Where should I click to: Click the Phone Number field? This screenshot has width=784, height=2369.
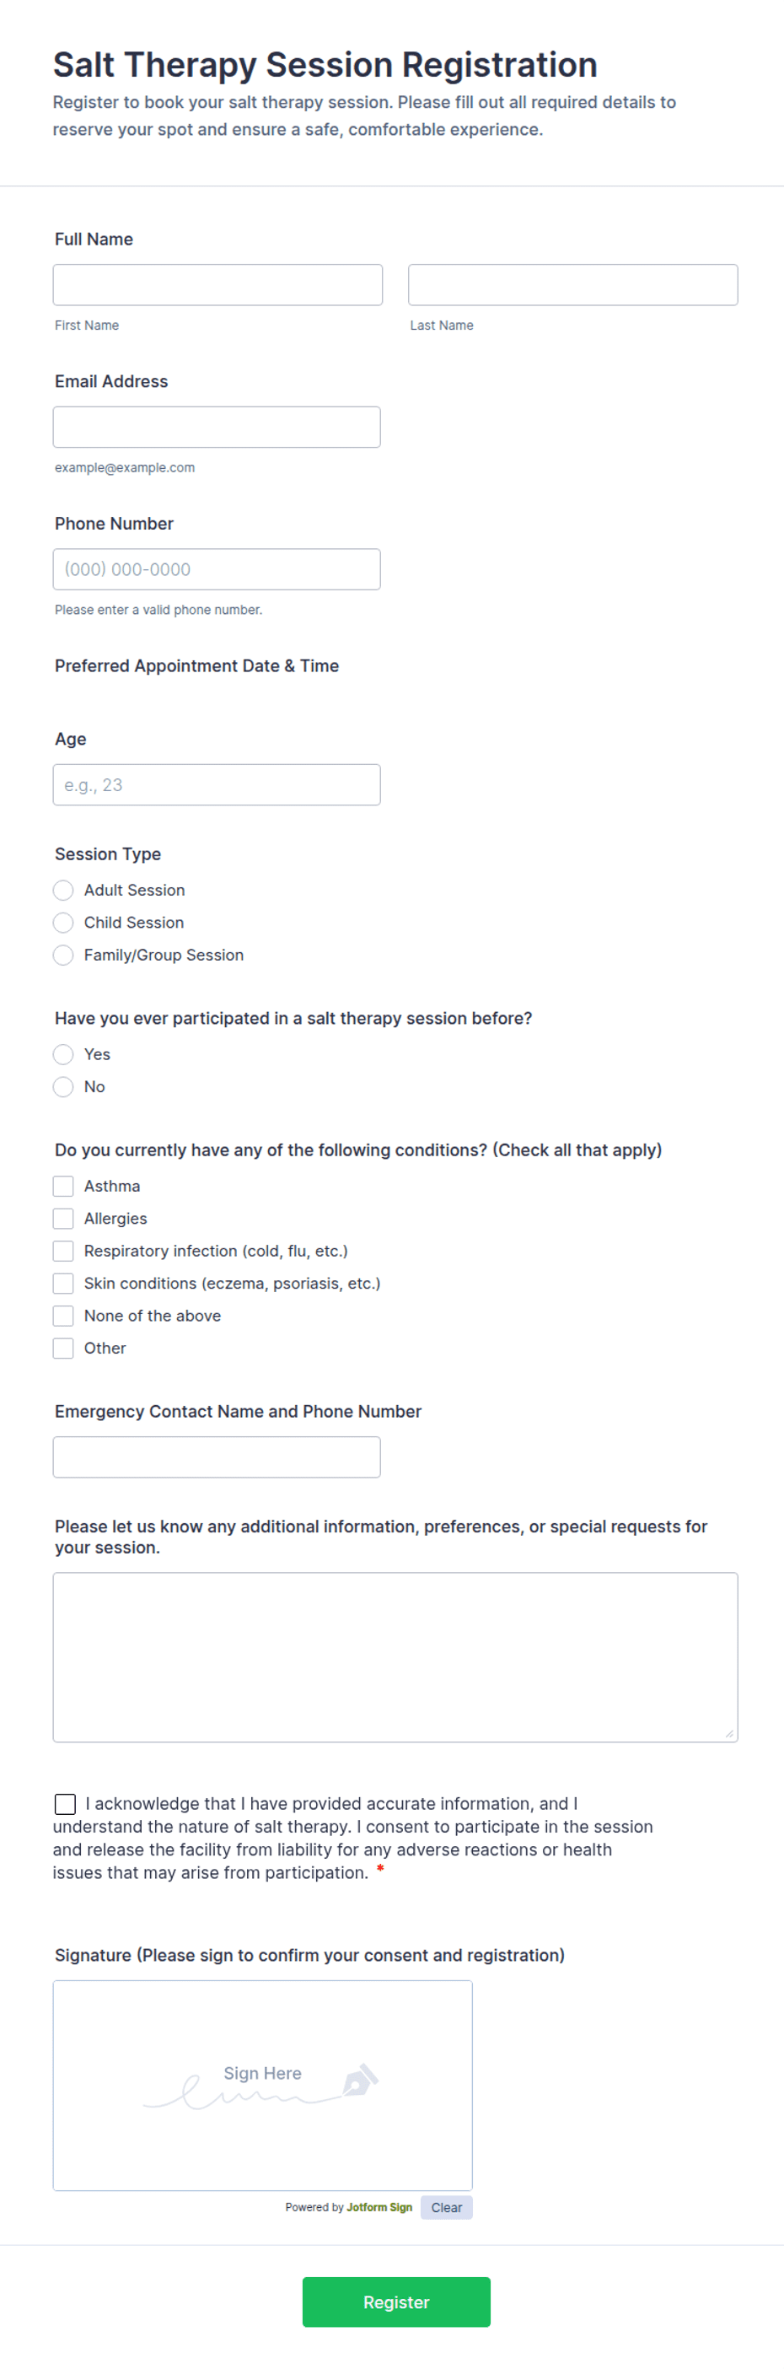point(217,569)
